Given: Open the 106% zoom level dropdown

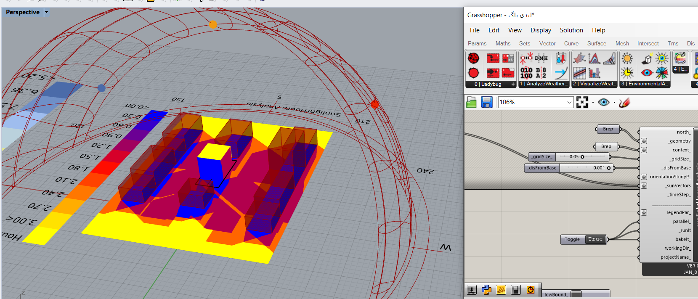Looking at the screenshot, I should [569, 102].
